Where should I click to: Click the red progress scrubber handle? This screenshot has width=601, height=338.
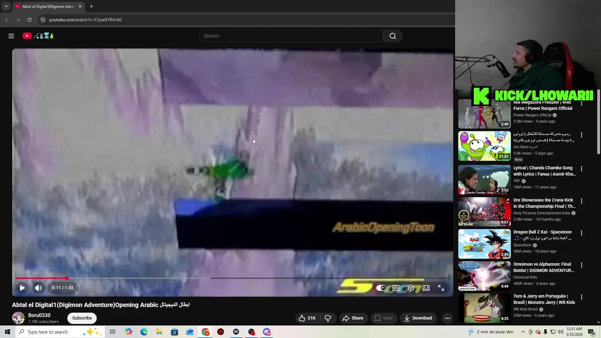point(67,278)
